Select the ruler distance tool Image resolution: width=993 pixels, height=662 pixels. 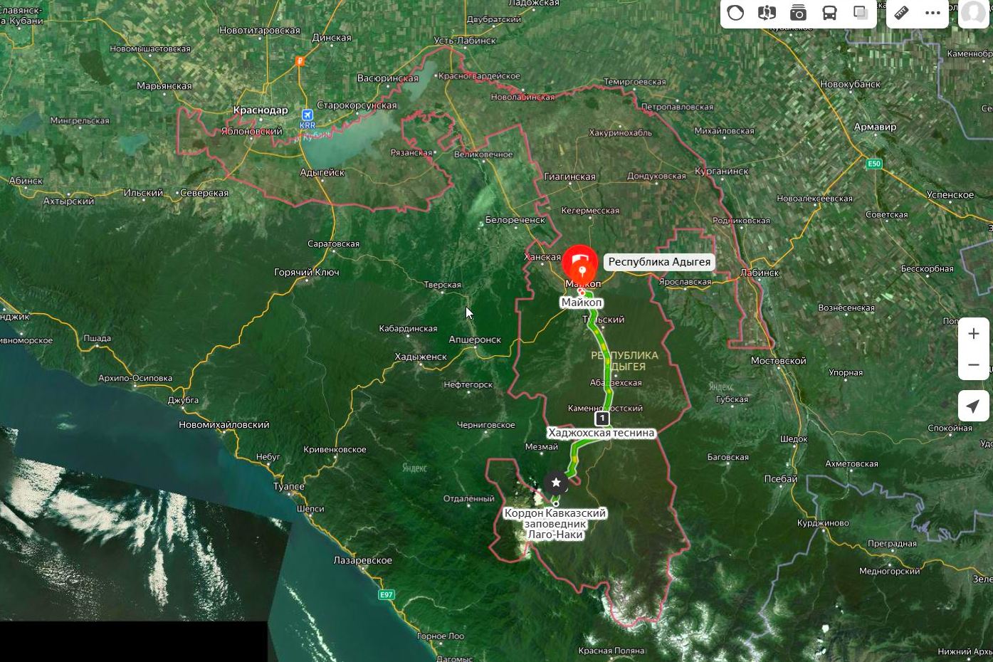pos(901,13)
